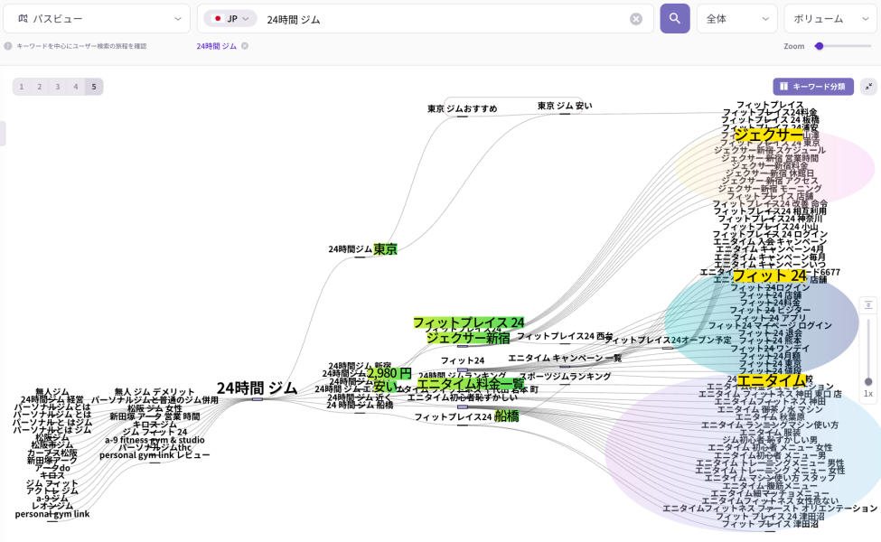Image resolution: width=881 pixels, height=542 pixels.
Task: Click the Japan flag icon
Action: [x=217, y=19]
